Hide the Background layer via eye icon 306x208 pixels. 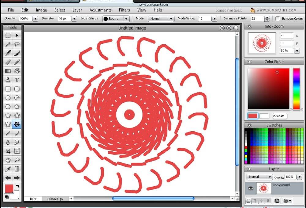[x=251, y=188]
